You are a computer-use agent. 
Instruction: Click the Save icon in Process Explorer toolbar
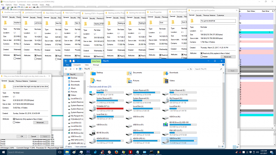pyautogui.click(x=3, y=8)
